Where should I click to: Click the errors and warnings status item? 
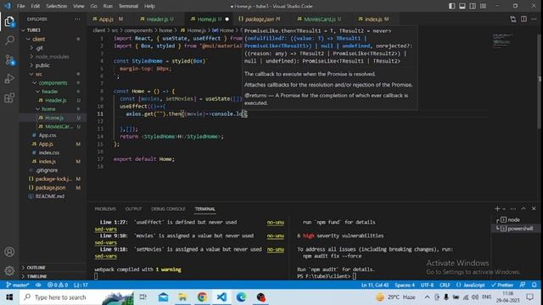pyautogui.click(x=58, y=285)
